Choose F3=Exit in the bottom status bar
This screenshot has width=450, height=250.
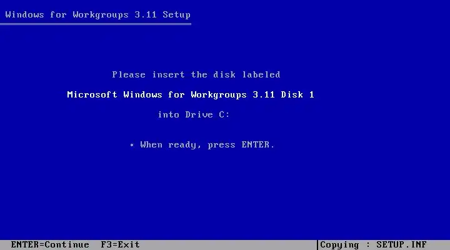120,244
